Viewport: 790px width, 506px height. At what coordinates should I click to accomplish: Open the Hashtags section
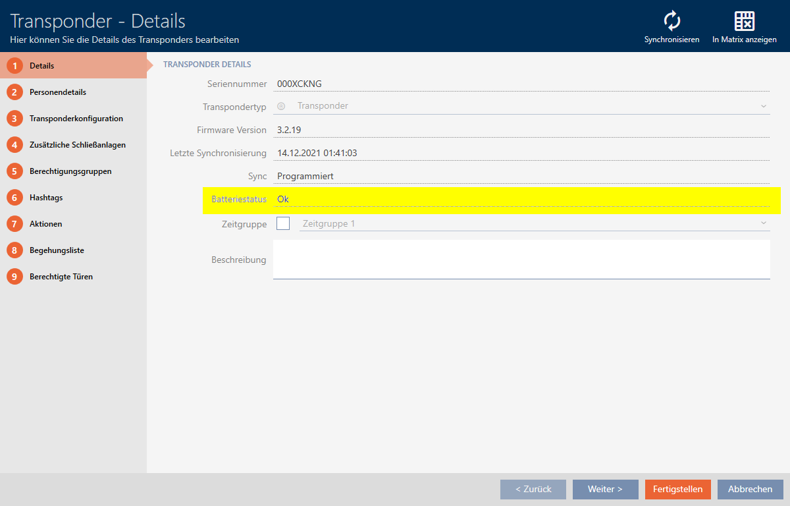point(46,198)
